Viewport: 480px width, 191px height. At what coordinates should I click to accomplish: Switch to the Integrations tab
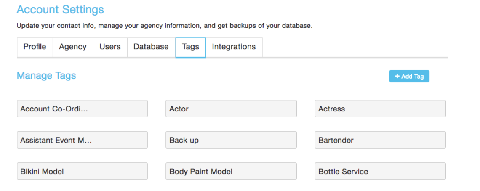(234, 47)
